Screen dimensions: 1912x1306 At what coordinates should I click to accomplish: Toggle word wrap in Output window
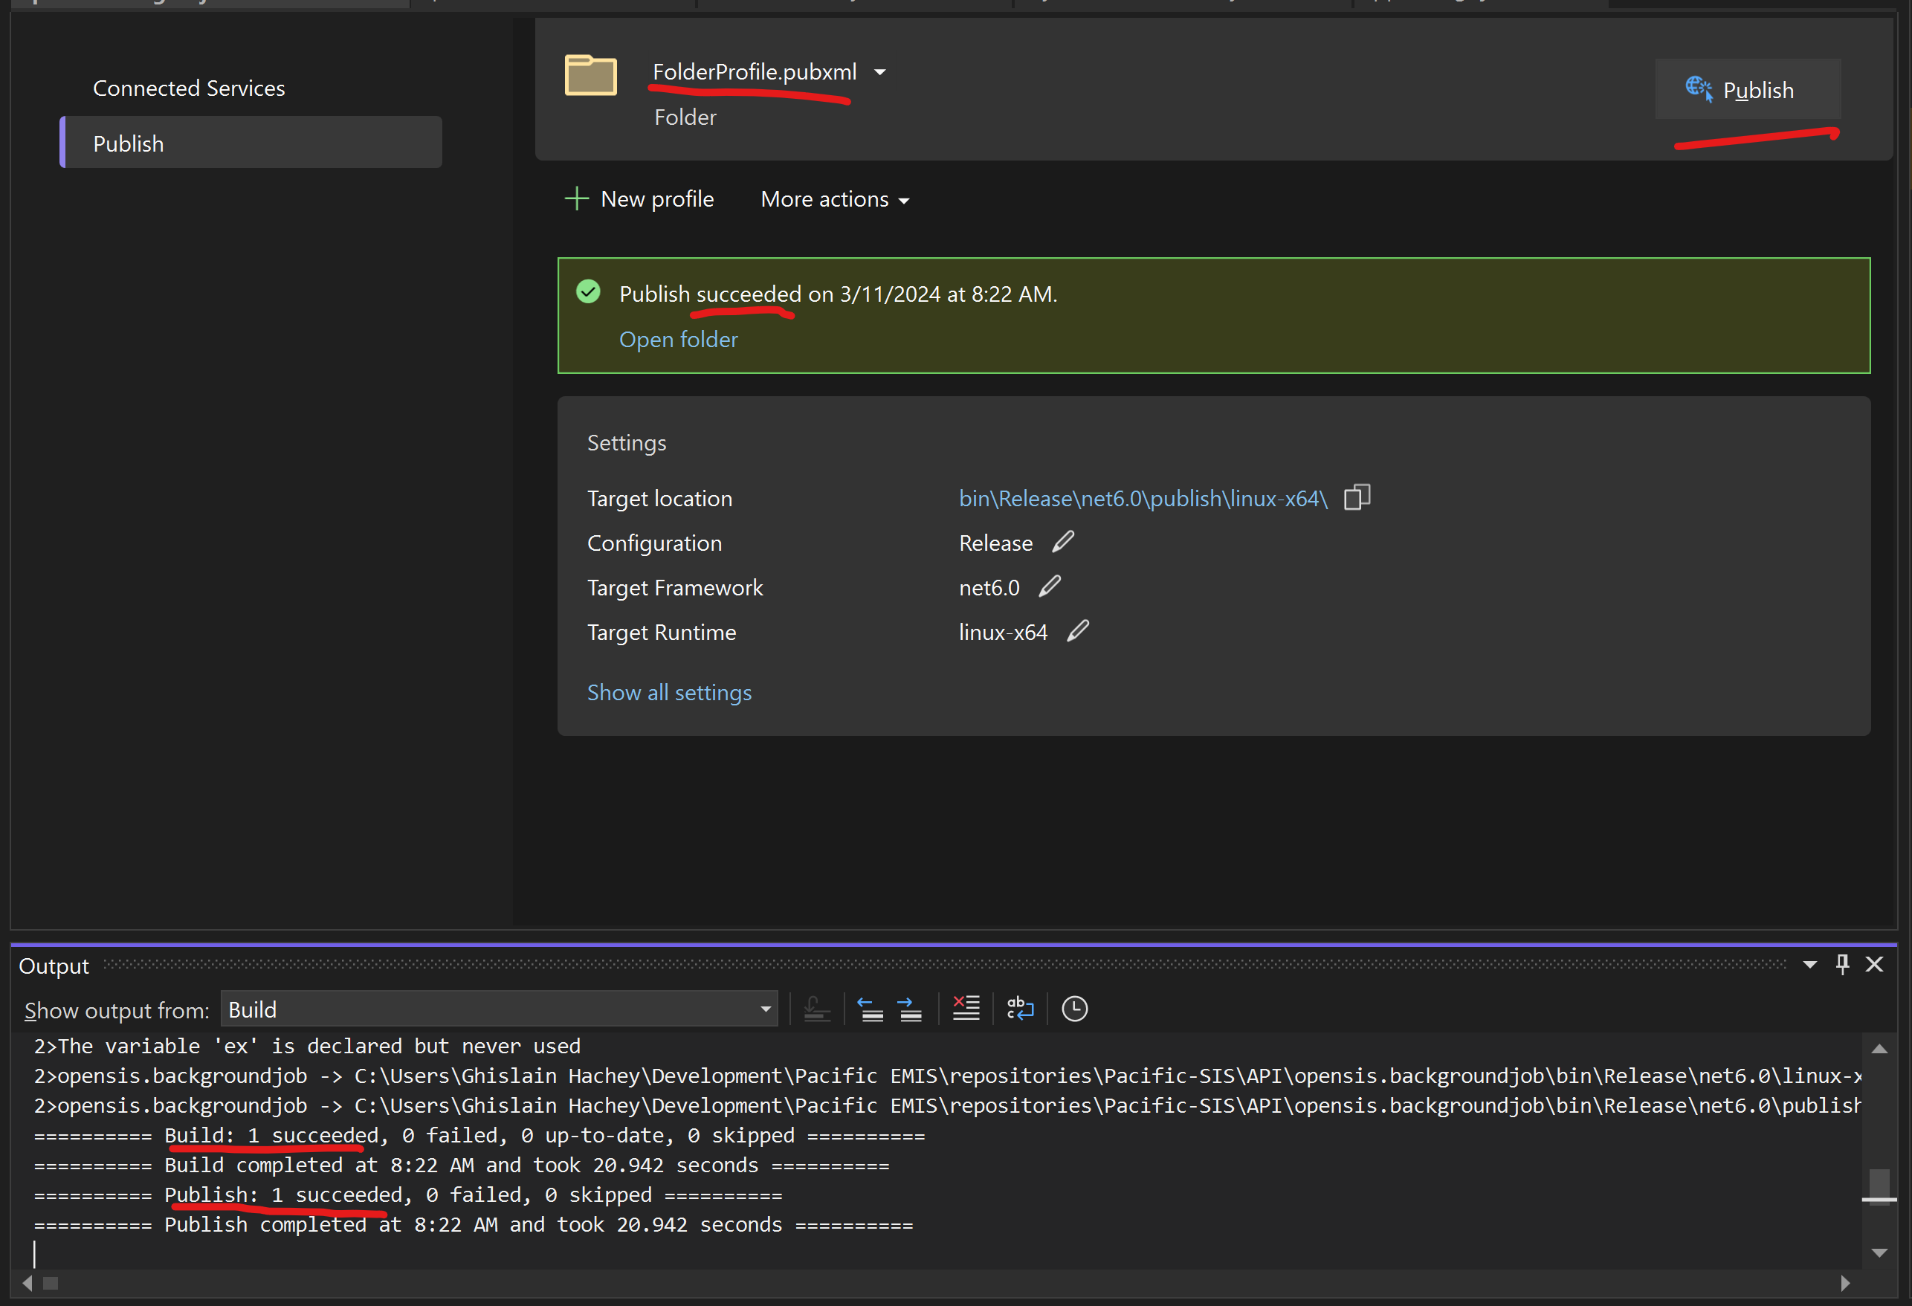tap(1020, 1008)
